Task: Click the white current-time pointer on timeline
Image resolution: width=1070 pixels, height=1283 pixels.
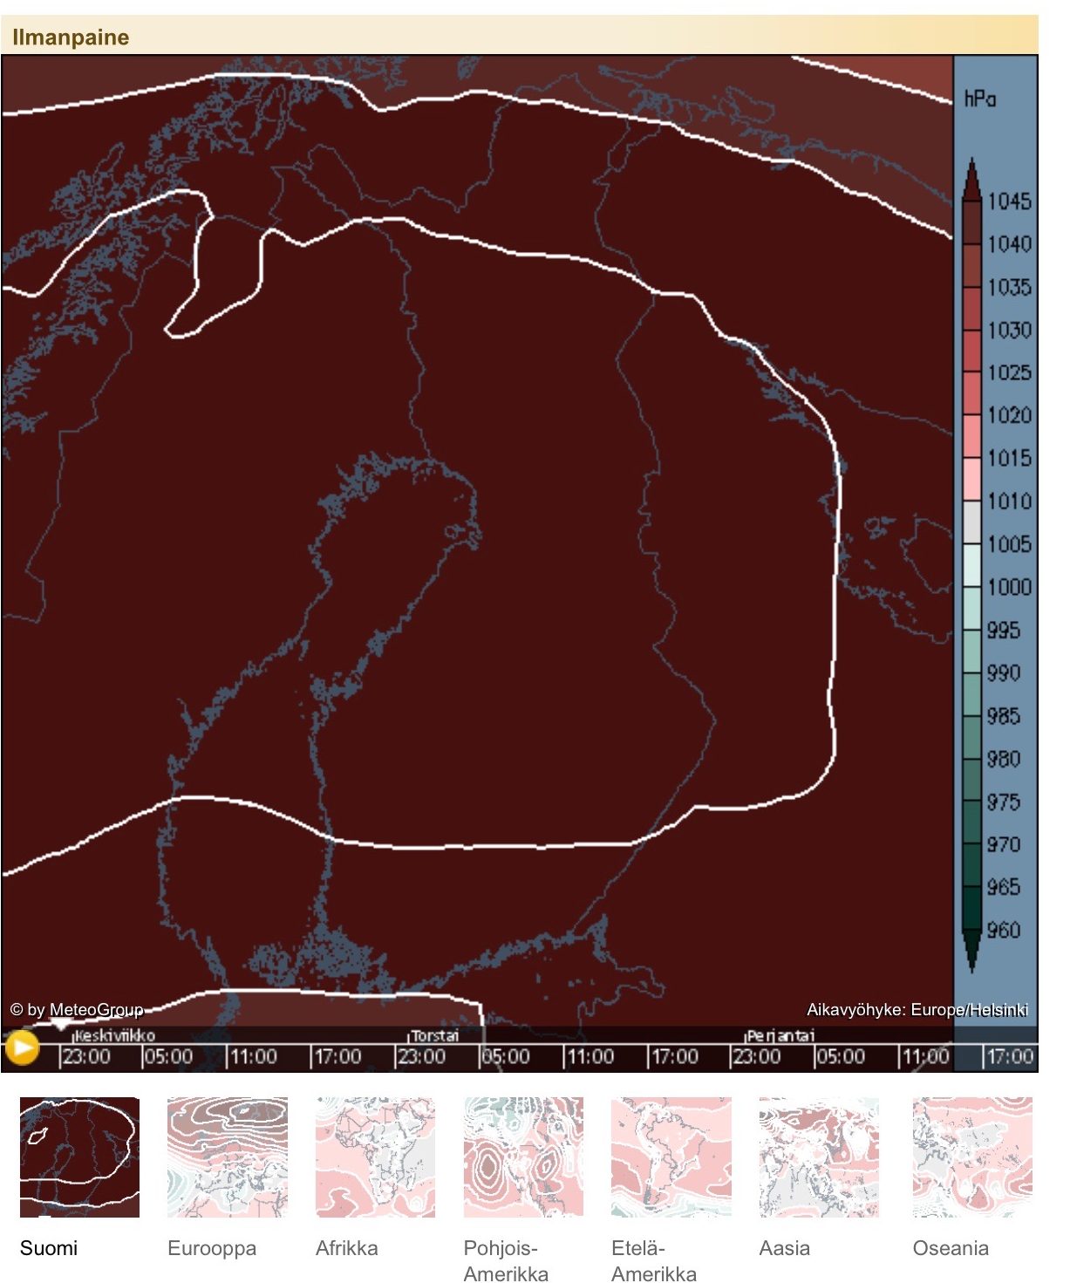Action: [60, 1024]
